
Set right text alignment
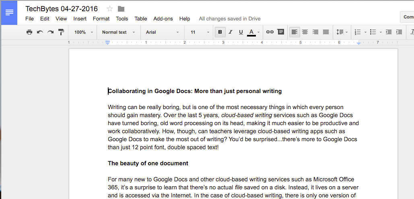point(315,32)
